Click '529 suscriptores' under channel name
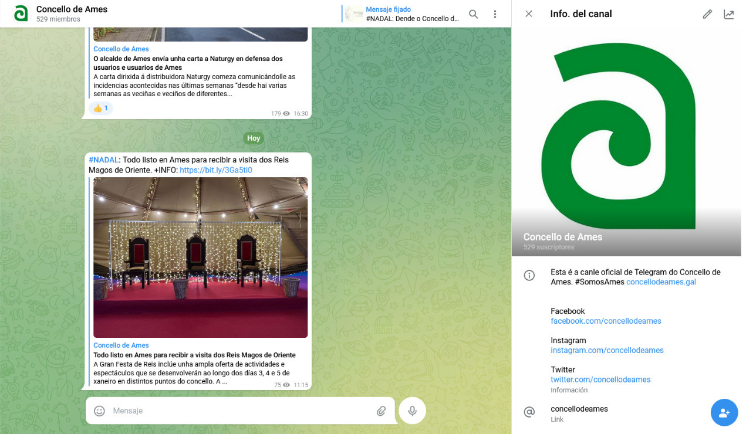This screenshot has height=434, width=746. [549, 247]
